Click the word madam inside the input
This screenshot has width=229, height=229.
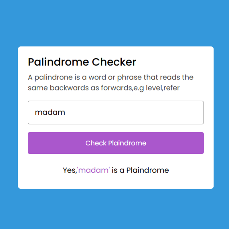(x=50, y=112)
